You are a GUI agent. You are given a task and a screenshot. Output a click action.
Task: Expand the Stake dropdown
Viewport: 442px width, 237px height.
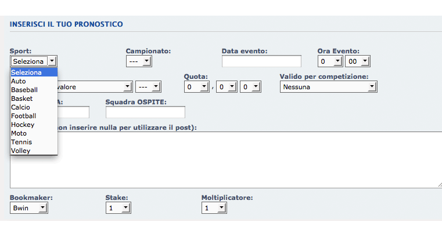tap(118, 208)
